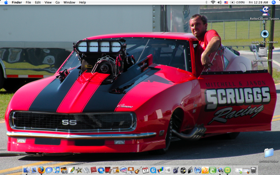Open Photo Booth red curtain icon
This screenshot has width=280, height=175.
[x=108, y=170]
